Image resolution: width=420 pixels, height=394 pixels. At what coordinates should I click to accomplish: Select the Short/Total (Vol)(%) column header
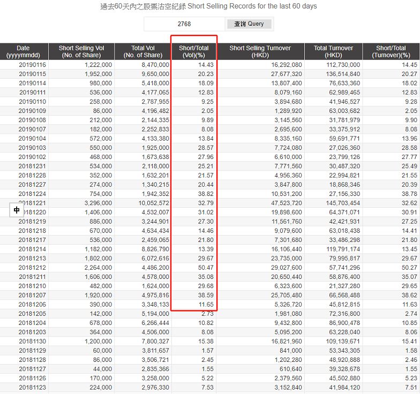pyautogui.click(x=194, y=51)
